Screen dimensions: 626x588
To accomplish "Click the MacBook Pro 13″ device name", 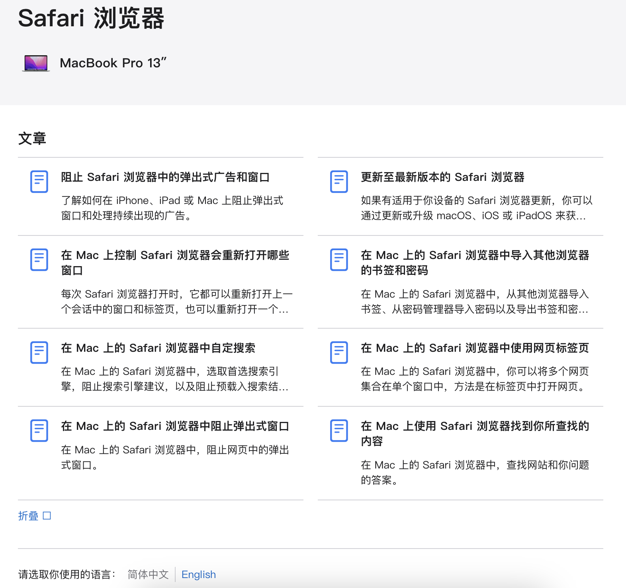I will pos(113,63).
